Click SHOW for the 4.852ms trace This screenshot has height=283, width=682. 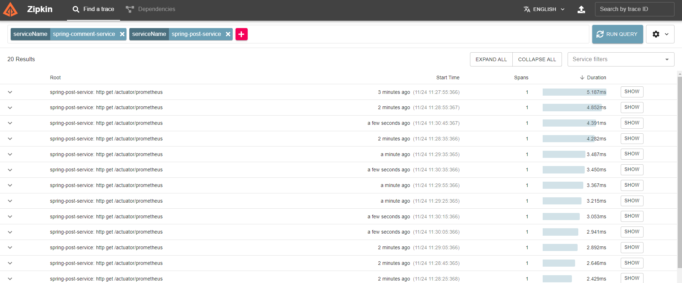tap(632, 107)
